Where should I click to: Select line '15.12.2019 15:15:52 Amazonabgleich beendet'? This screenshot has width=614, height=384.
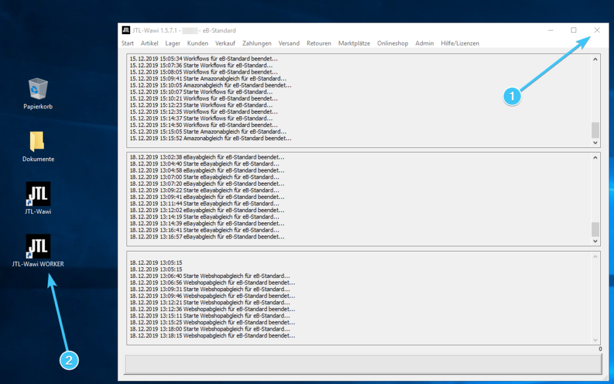coord(210,138)
